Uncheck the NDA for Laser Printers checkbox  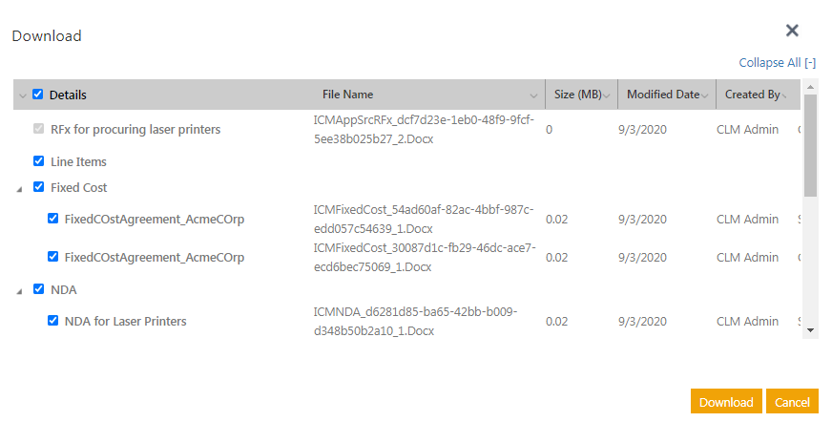coord(53,321)
